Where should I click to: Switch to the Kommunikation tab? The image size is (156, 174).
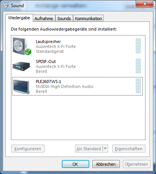tap(89, 18)
